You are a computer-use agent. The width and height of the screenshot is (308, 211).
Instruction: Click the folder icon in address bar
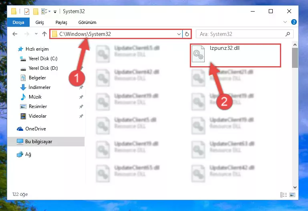coord(54,34)
